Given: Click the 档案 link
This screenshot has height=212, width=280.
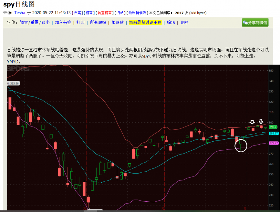Looking at the screenshot, I should (78, 13).
